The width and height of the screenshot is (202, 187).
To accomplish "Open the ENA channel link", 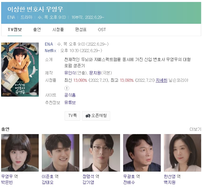I will click(49, 44).
